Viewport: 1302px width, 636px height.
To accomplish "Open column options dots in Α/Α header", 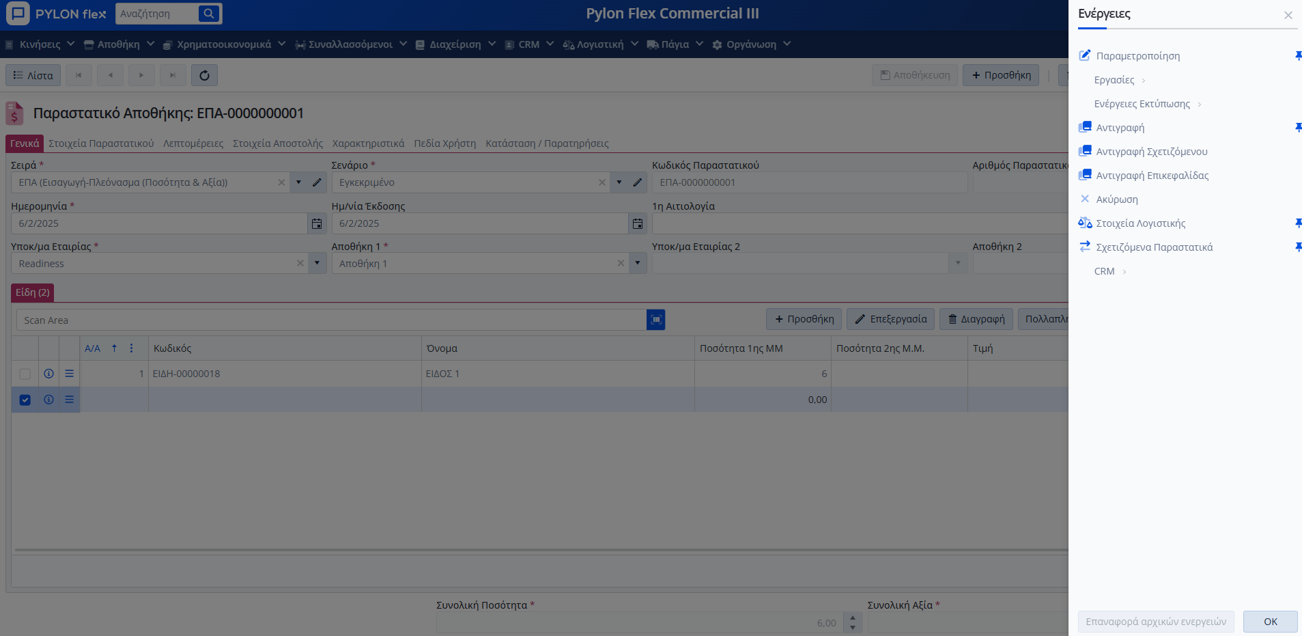I will (131, 348).
